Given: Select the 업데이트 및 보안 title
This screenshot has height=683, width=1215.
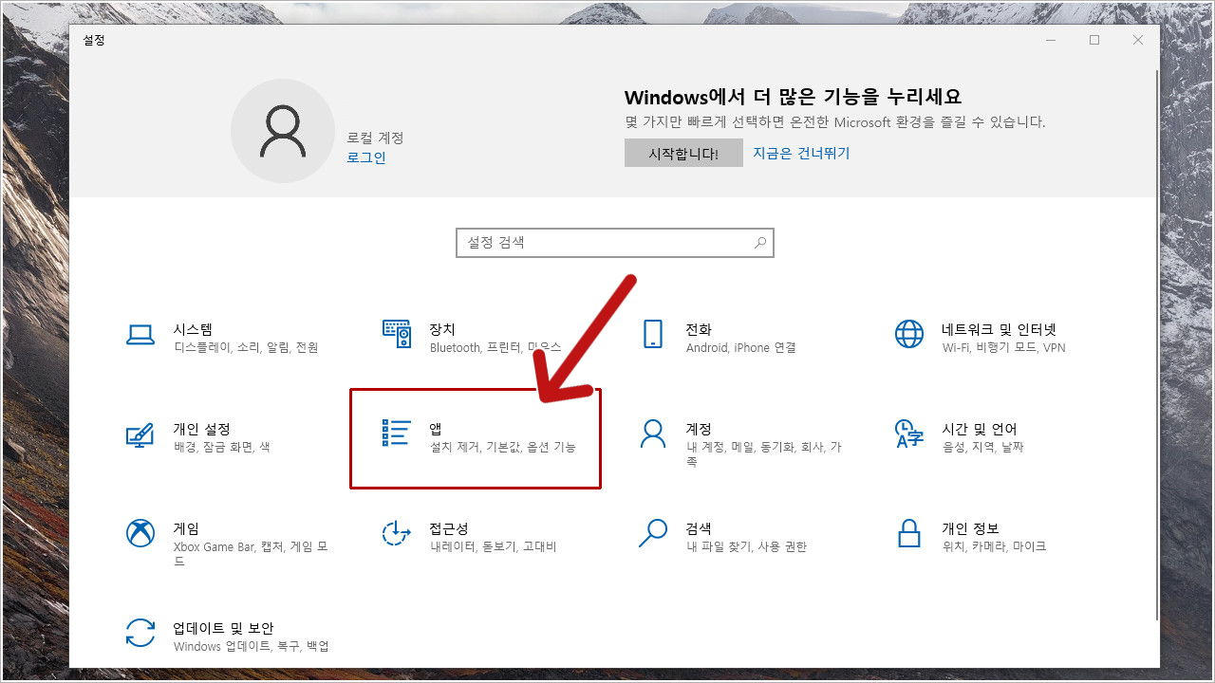Looking at the screenshot, I should [x=223, y=628].
